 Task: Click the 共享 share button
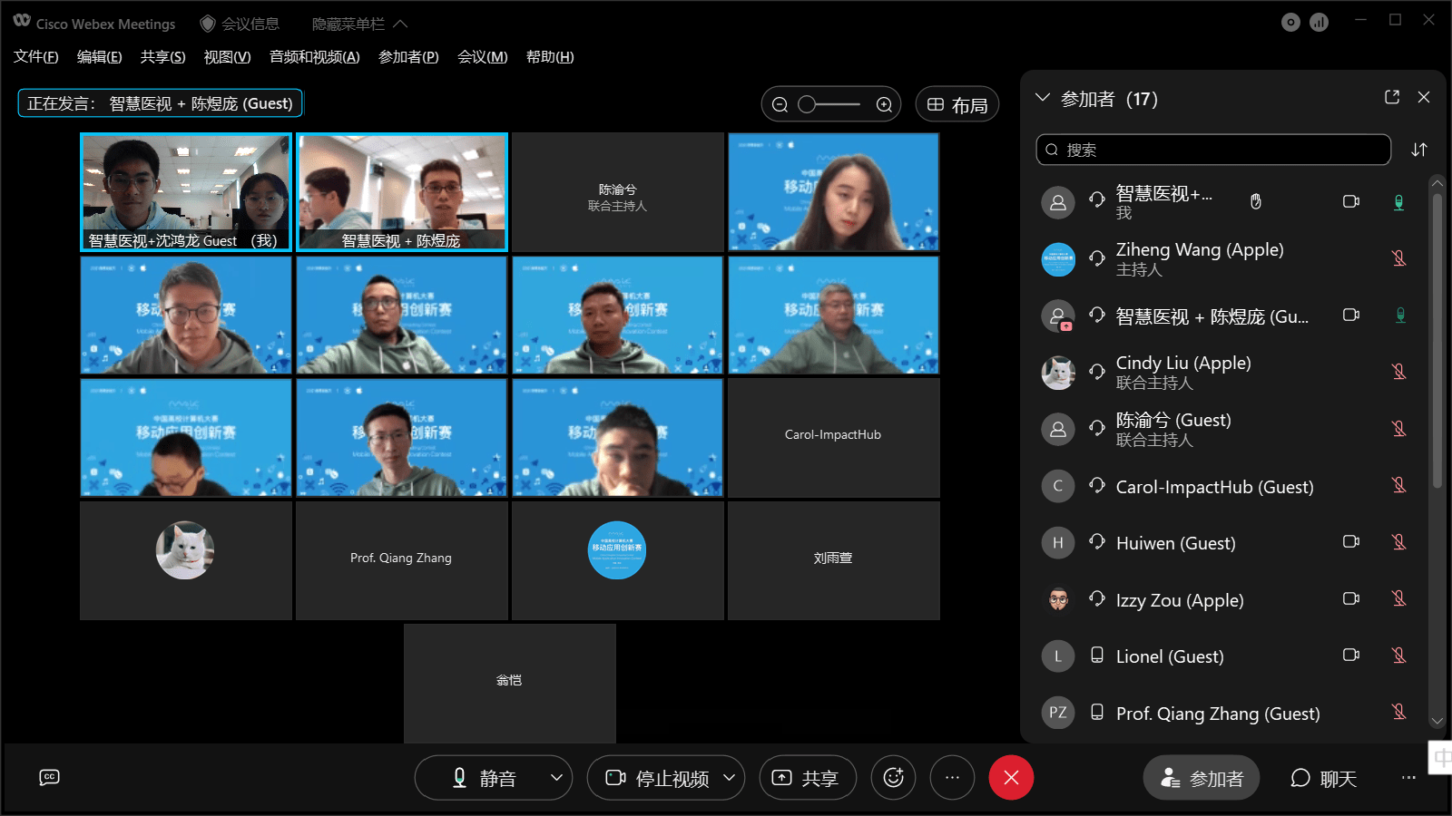coord(808,778)
